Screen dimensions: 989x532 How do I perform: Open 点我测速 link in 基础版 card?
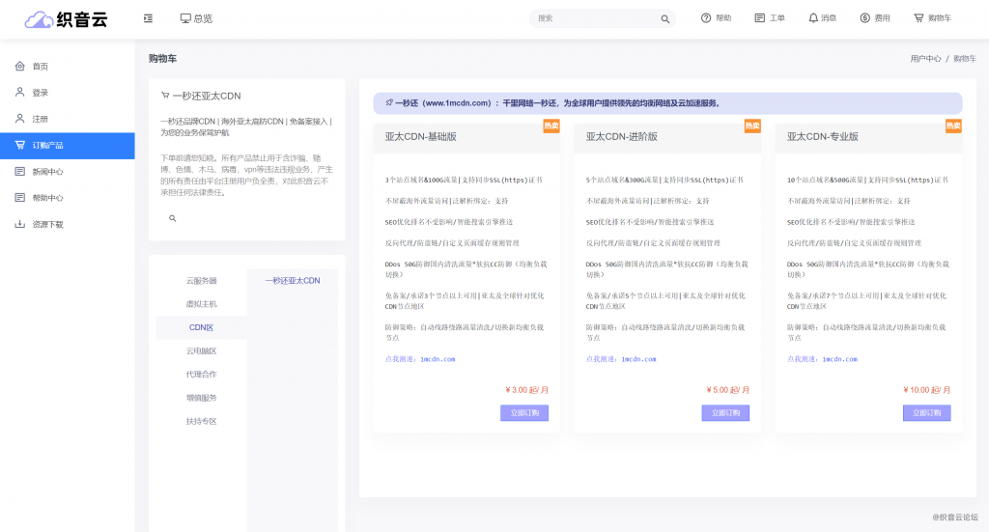(x=420, y=359)
